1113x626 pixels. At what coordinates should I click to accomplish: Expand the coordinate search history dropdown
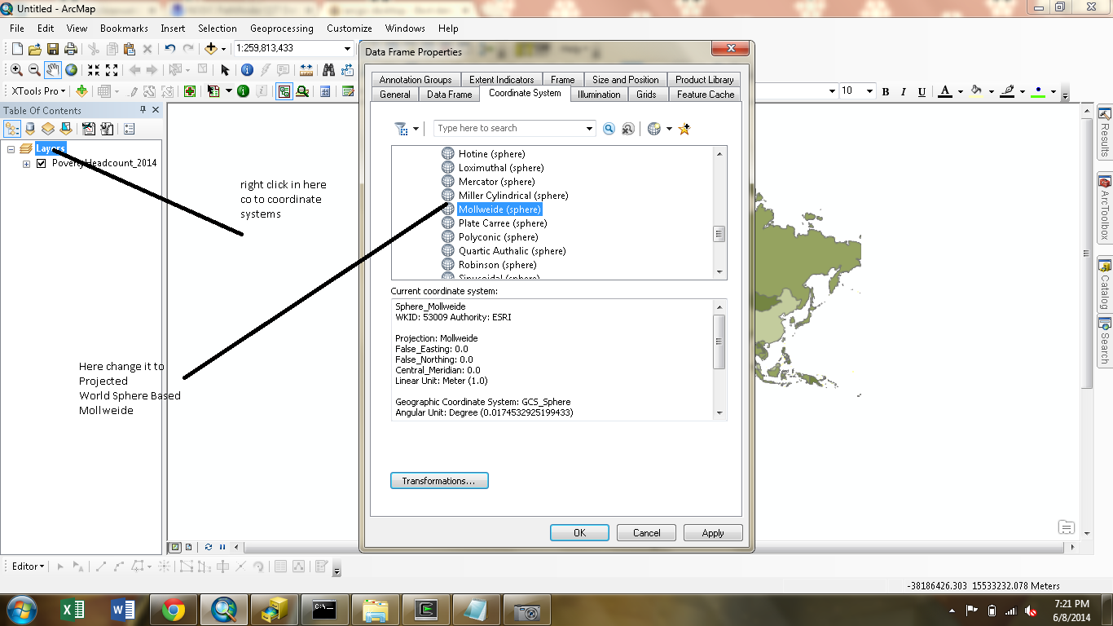click(x=590, y=129)
